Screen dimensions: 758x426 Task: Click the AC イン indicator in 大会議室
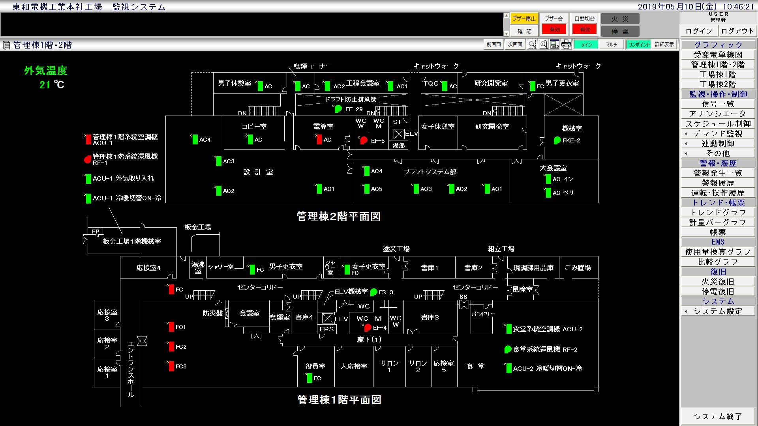[548, 179]
